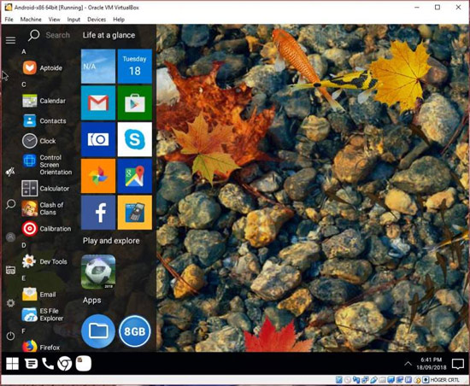
Task: Launch the Skype tile
Action: pos(135,139)
